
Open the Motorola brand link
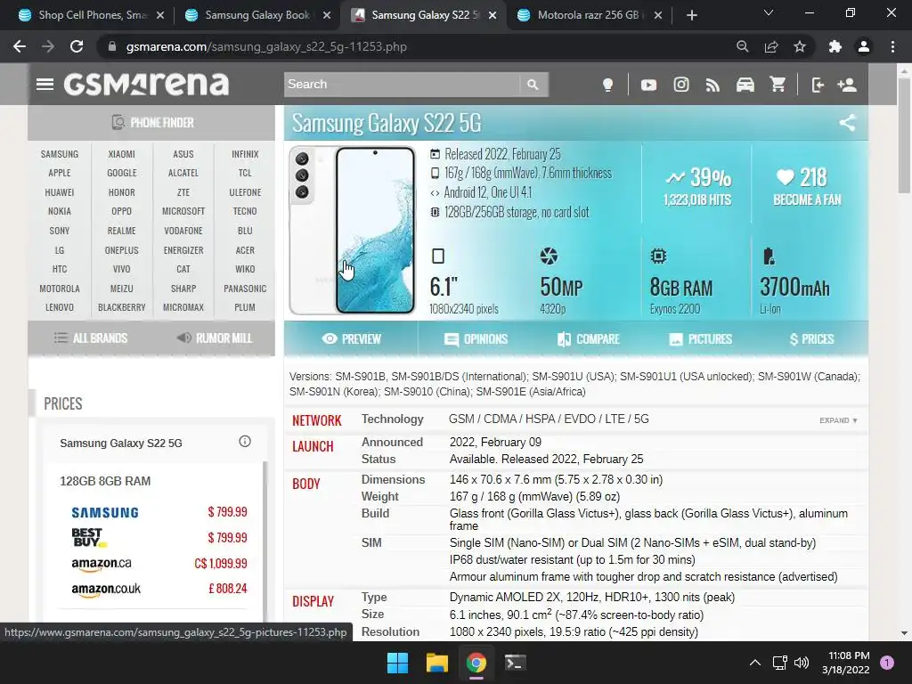point(60,289)
